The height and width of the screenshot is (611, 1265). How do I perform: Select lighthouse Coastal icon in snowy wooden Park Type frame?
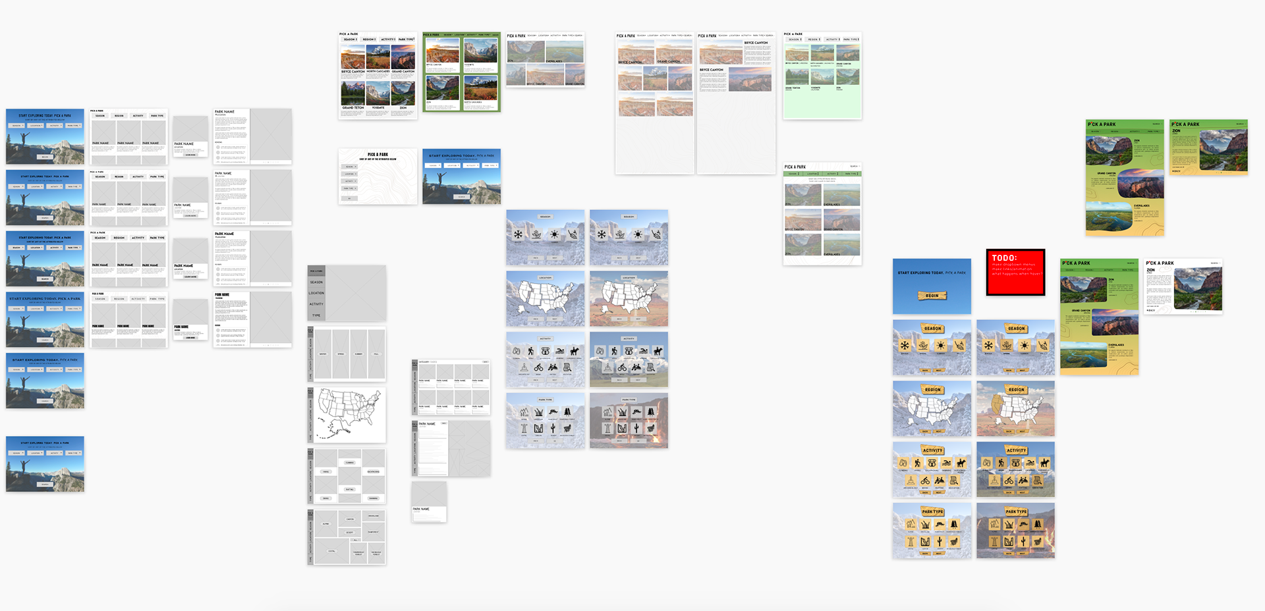point(911,542)
